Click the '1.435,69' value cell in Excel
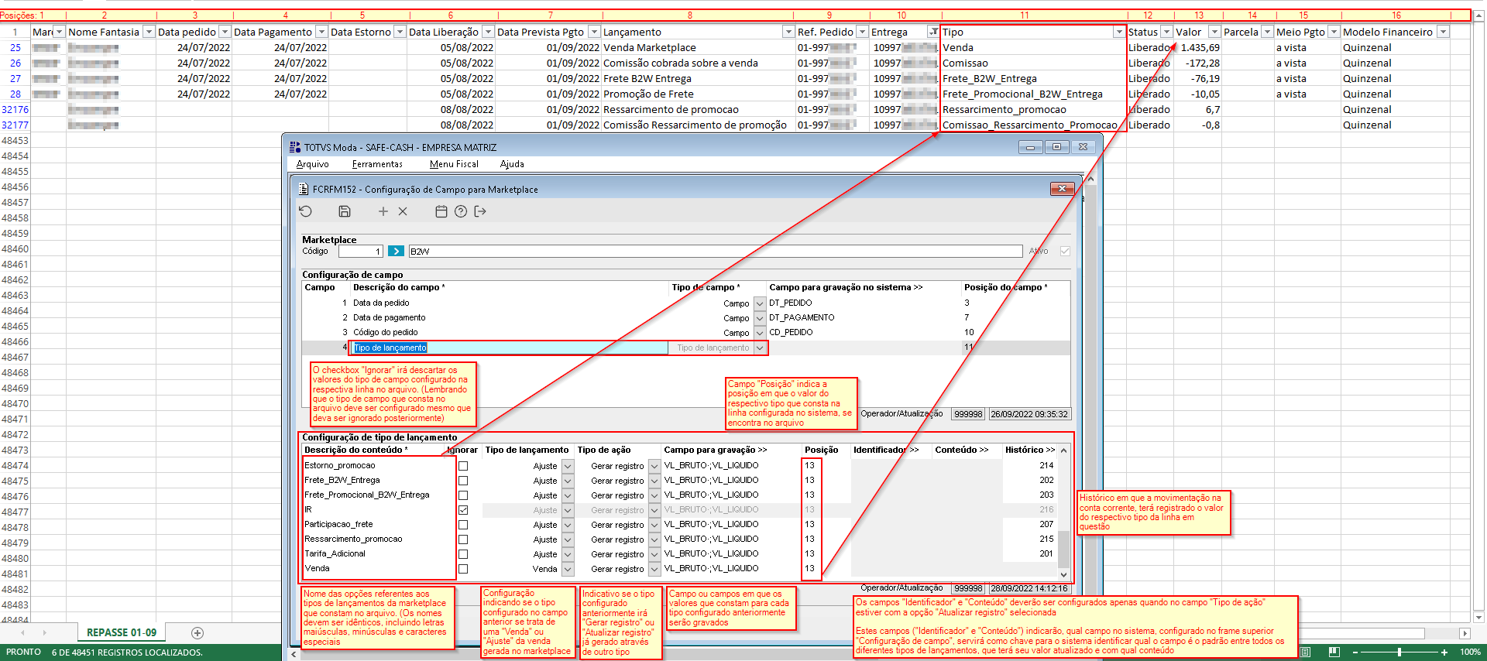1487x661 pixels. click(1197, 47)
